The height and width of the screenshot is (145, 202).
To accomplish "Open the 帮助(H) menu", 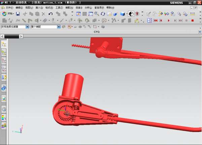I will [110, 8].
